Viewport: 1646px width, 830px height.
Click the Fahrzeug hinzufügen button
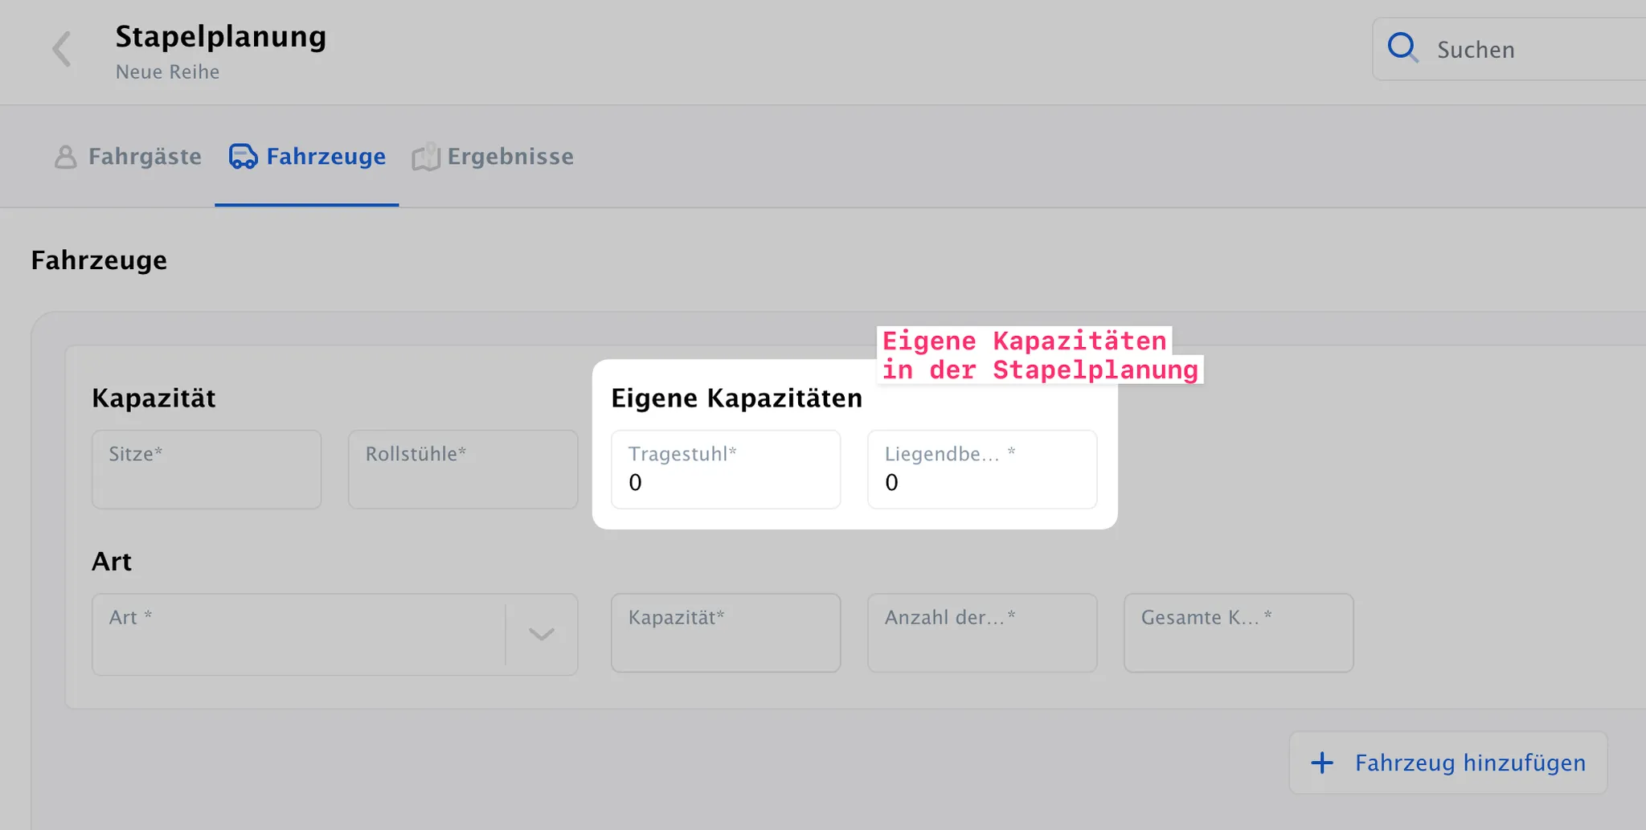click(x=1448, y=763)
